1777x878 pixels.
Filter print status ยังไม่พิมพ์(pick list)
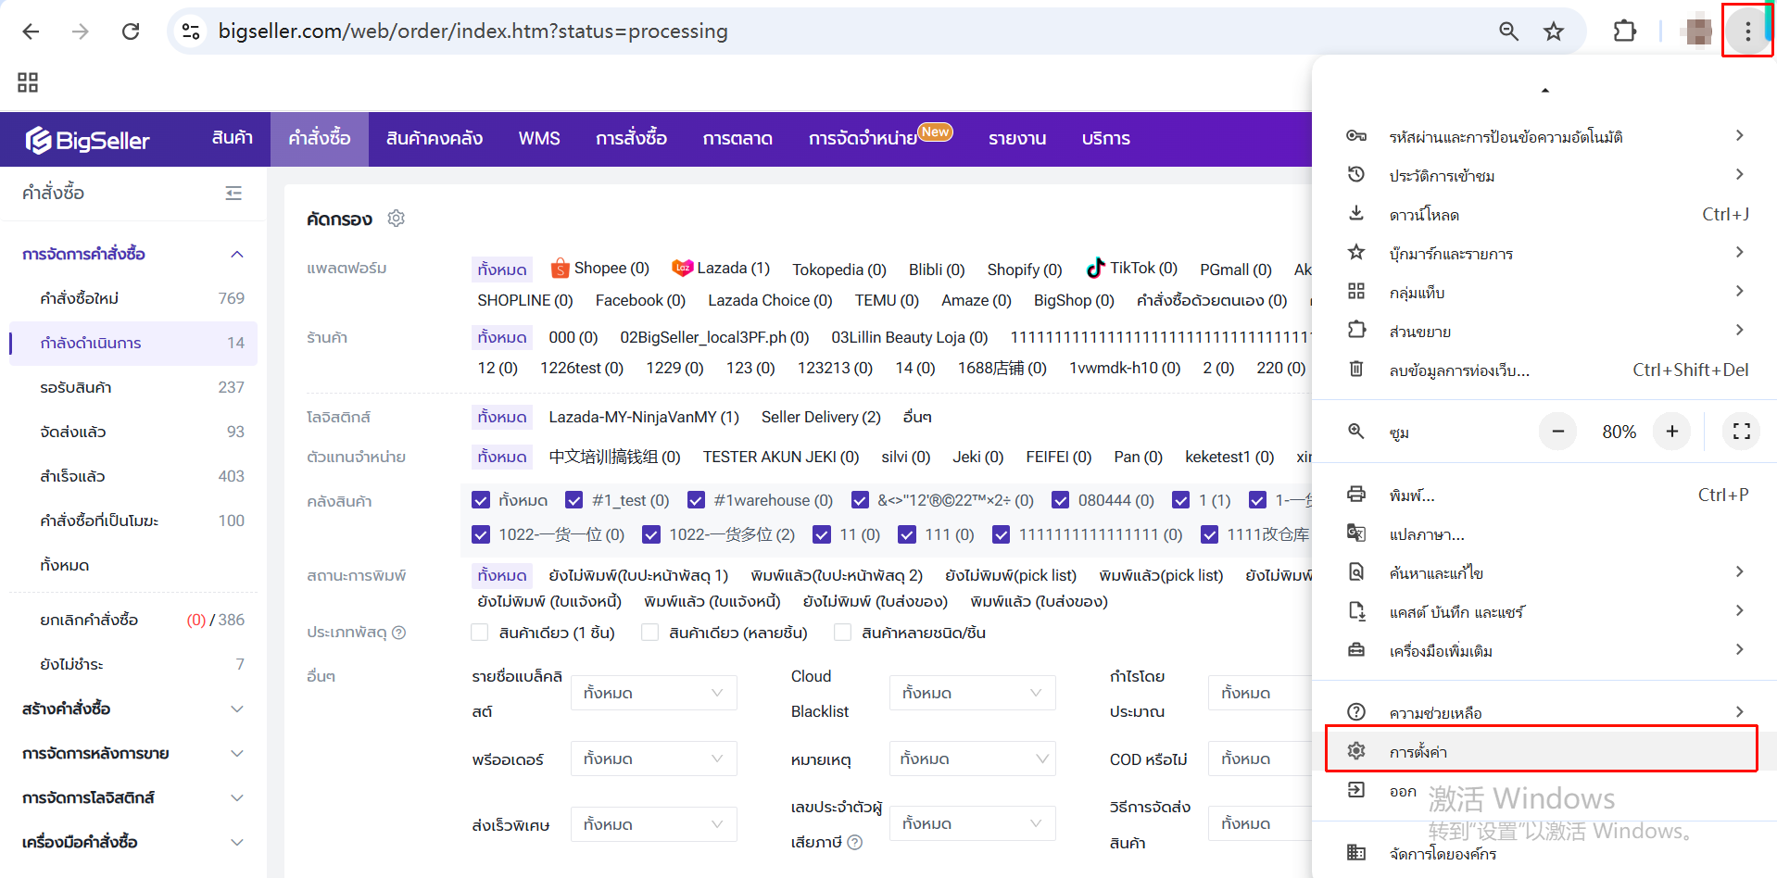tap(1011, 576)
